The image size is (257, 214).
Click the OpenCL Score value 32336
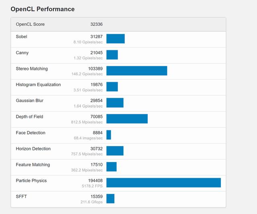coord(96,24)
